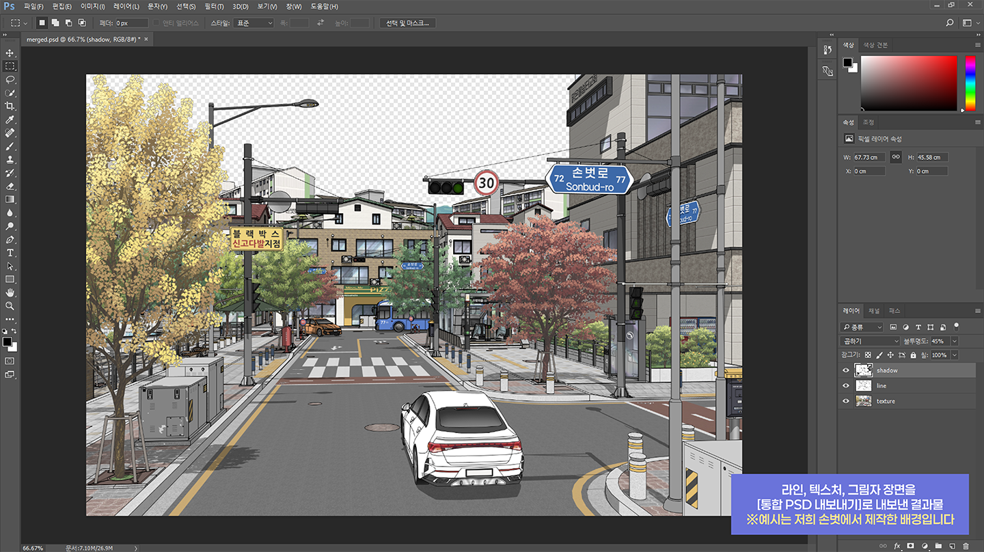This screenshot has width=984, height=552.
Task: Switch to the 채널 tab
Action: coord(874,311)
